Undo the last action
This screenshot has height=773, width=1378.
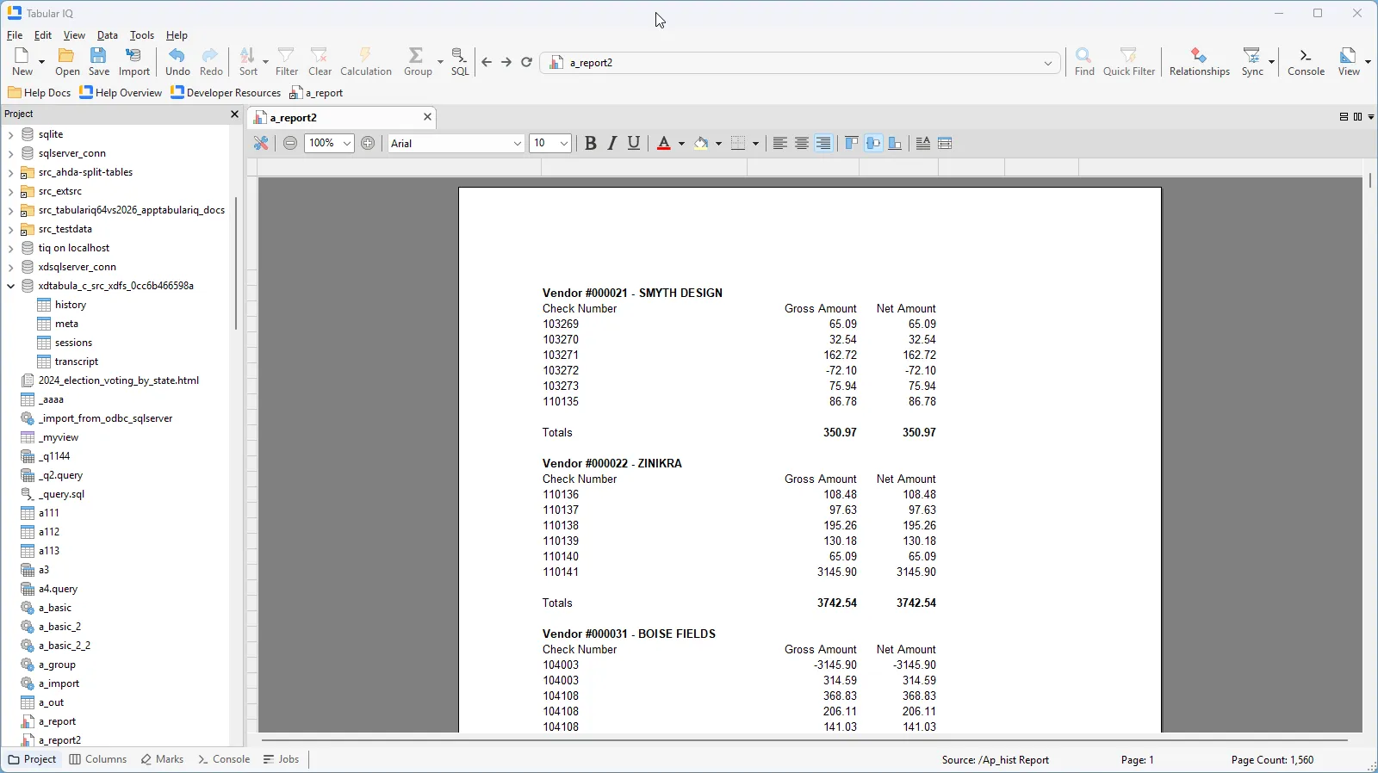[x=177, y=62]
